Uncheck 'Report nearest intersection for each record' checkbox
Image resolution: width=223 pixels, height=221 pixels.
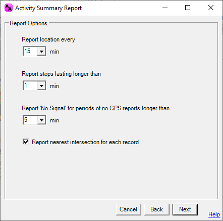pos(26,142)
